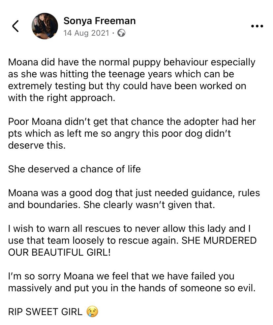Select the paragraph starting 'Moana did have'
Viewport: 273px width, 325px height.
(132, 80)
